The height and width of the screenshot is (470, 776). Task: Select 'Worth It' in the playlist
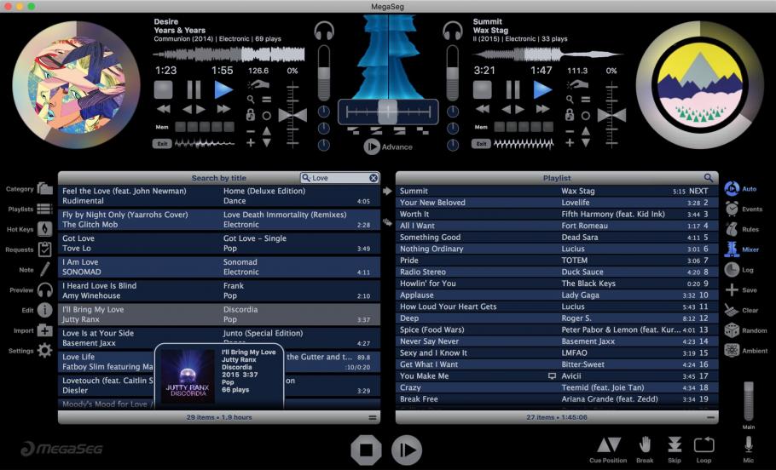(557, 214)
